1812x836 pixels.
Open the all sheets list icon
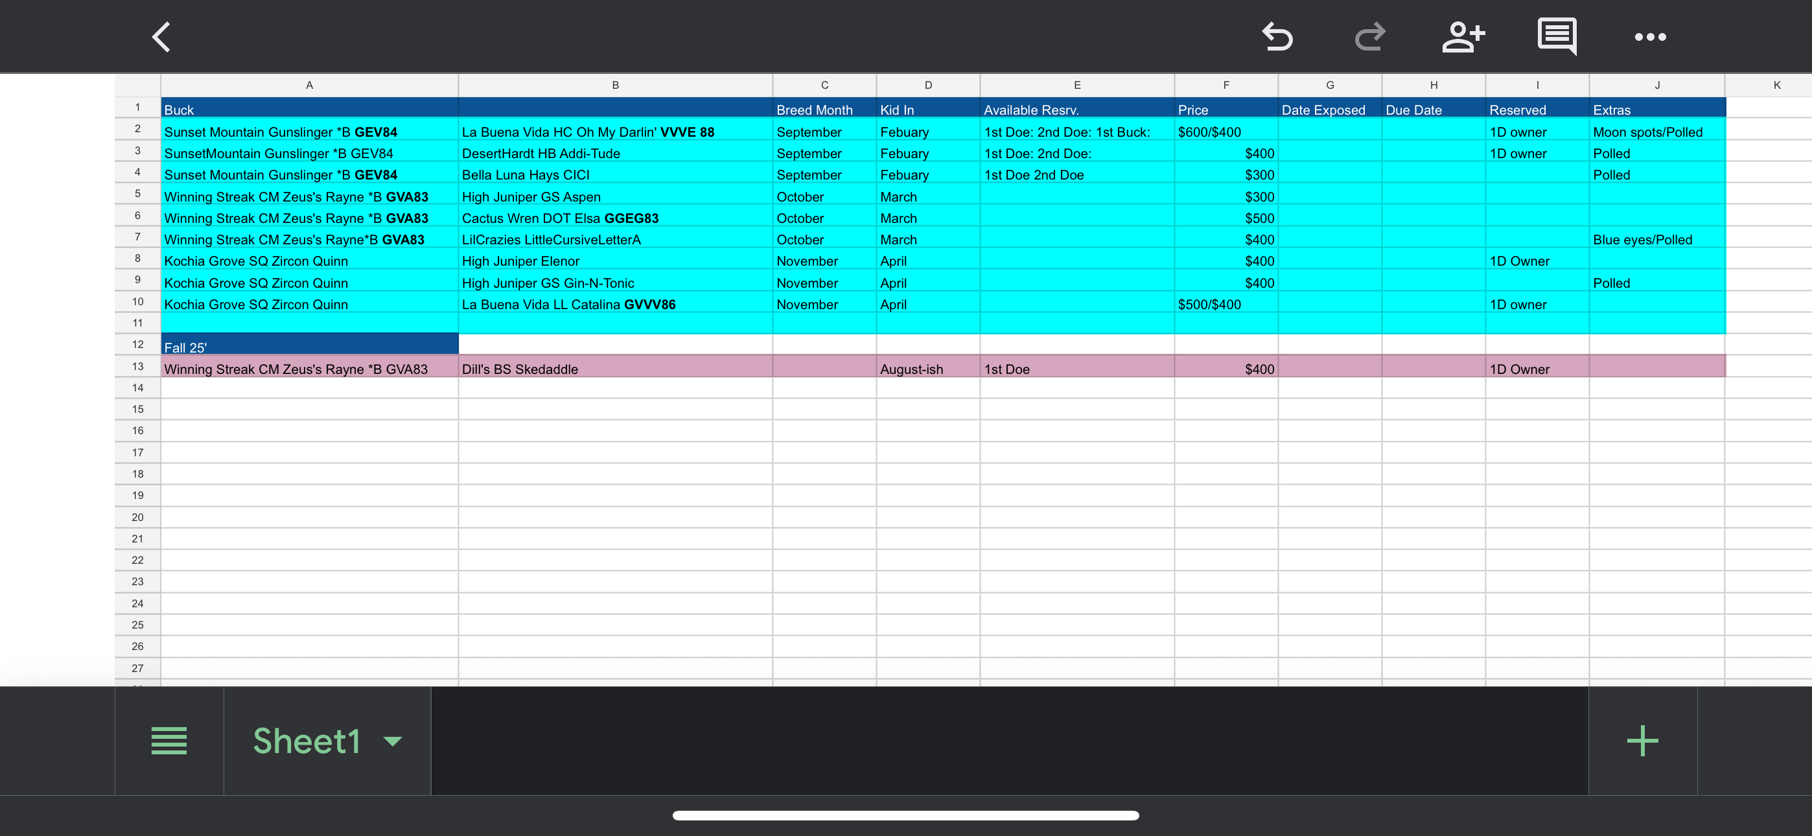pyautogui.click(x=168, y=740)
